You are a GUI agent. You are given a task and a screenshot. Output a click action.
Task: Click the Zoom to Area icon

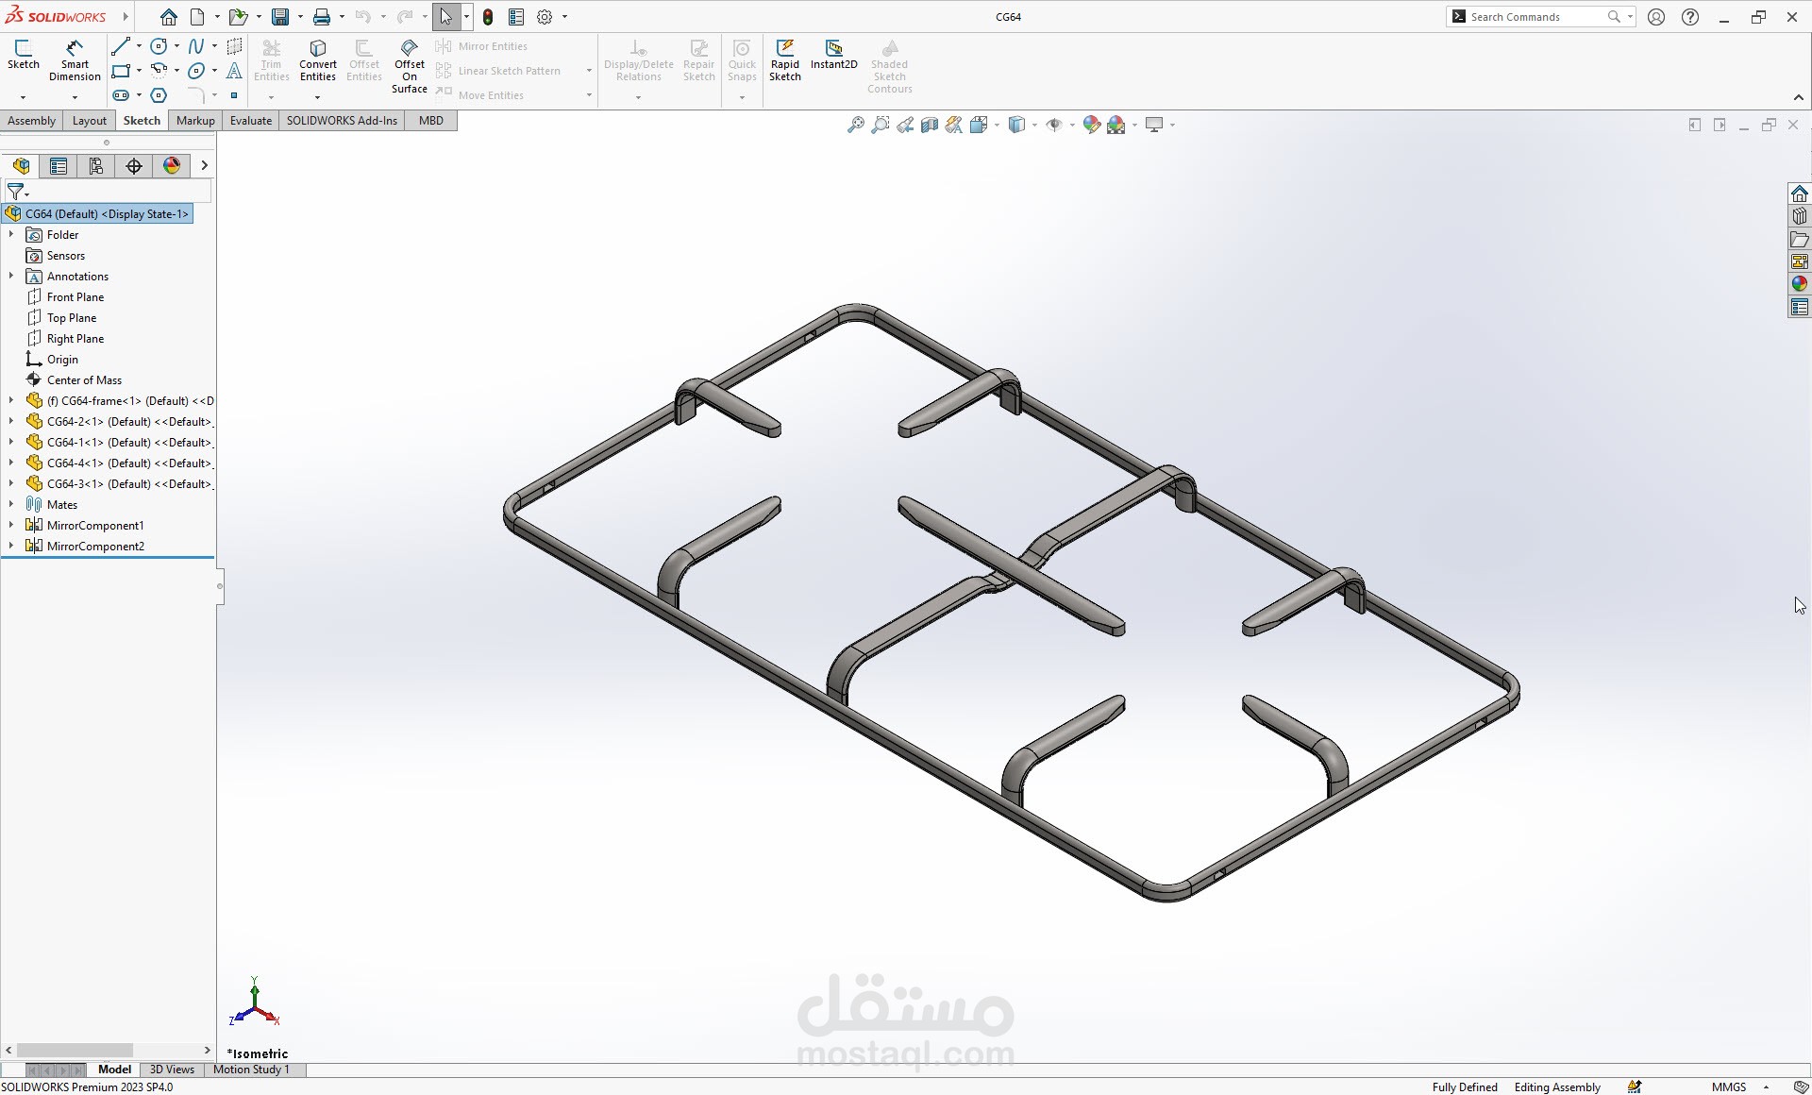pos(880,125)
